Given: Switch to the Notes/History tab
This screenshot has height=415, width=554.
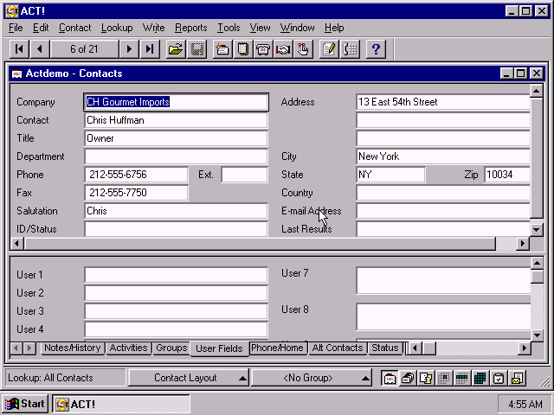Looking at the screenshot, I should pos(73,348).
